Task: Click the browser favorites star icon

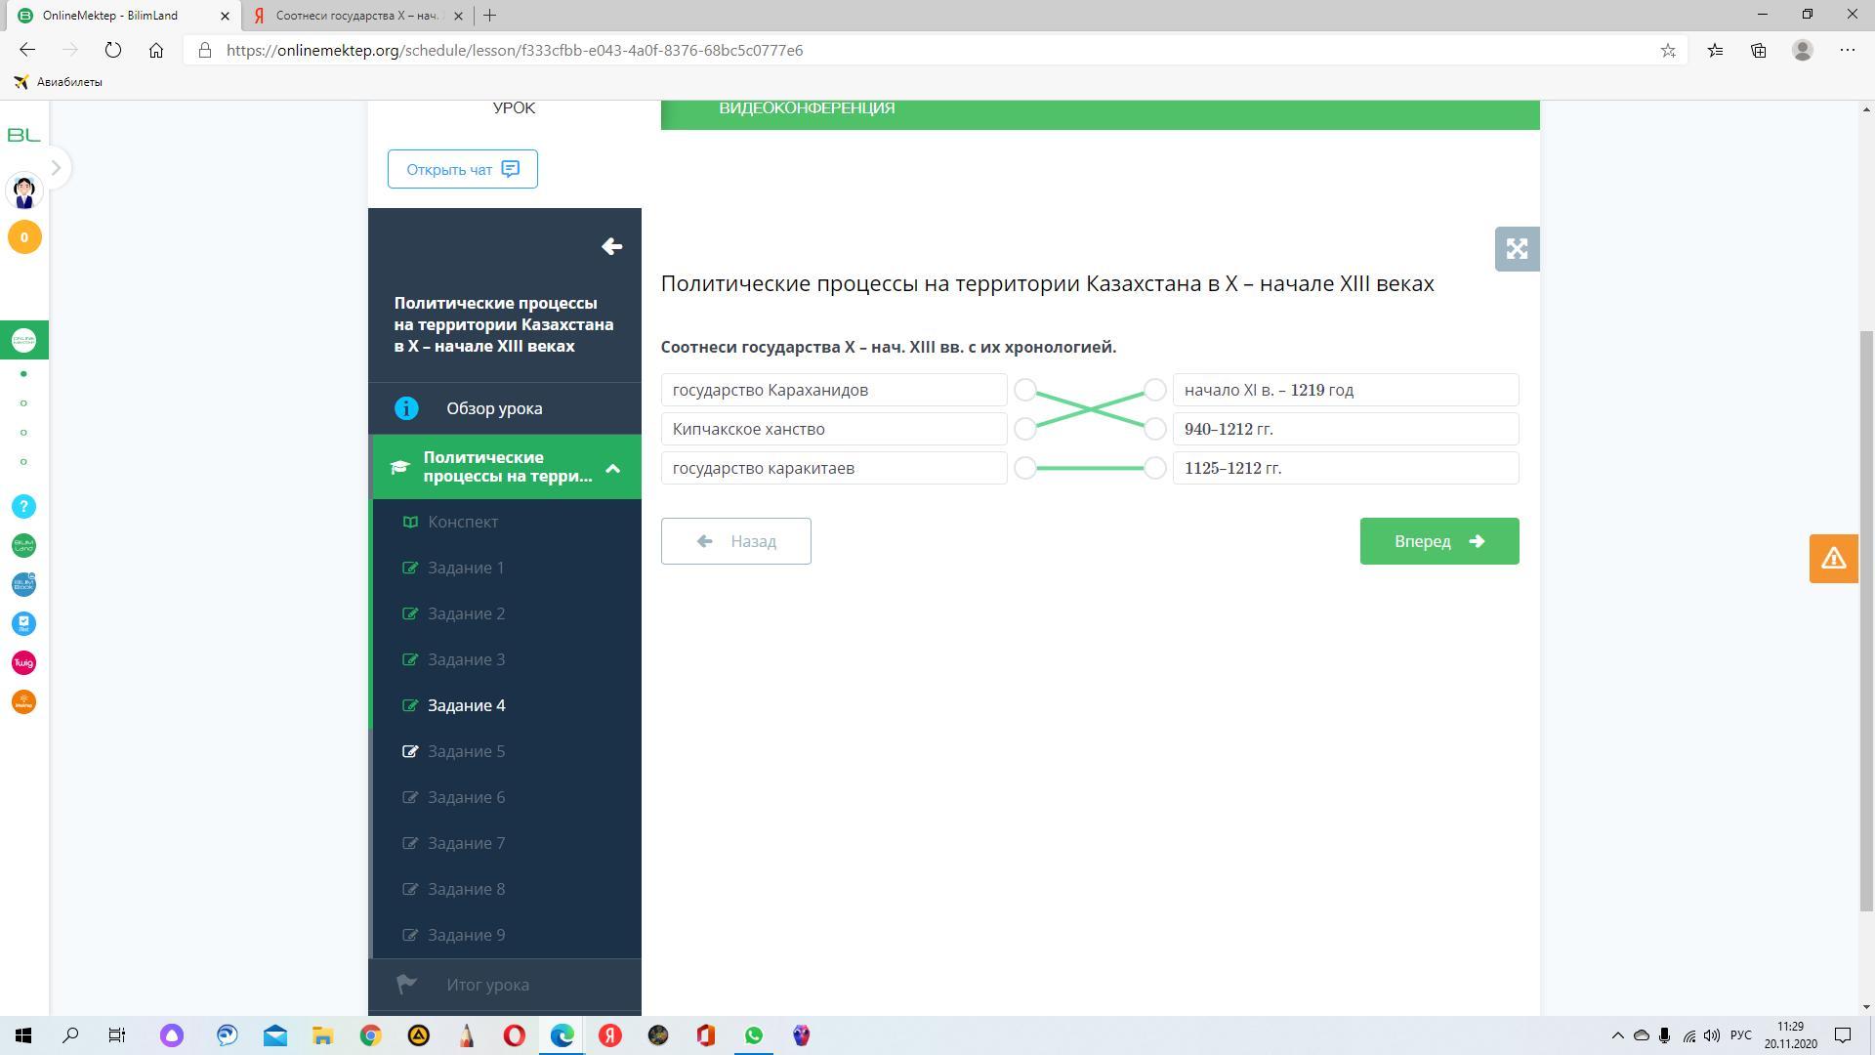Action: click(x=1668, y=51)
